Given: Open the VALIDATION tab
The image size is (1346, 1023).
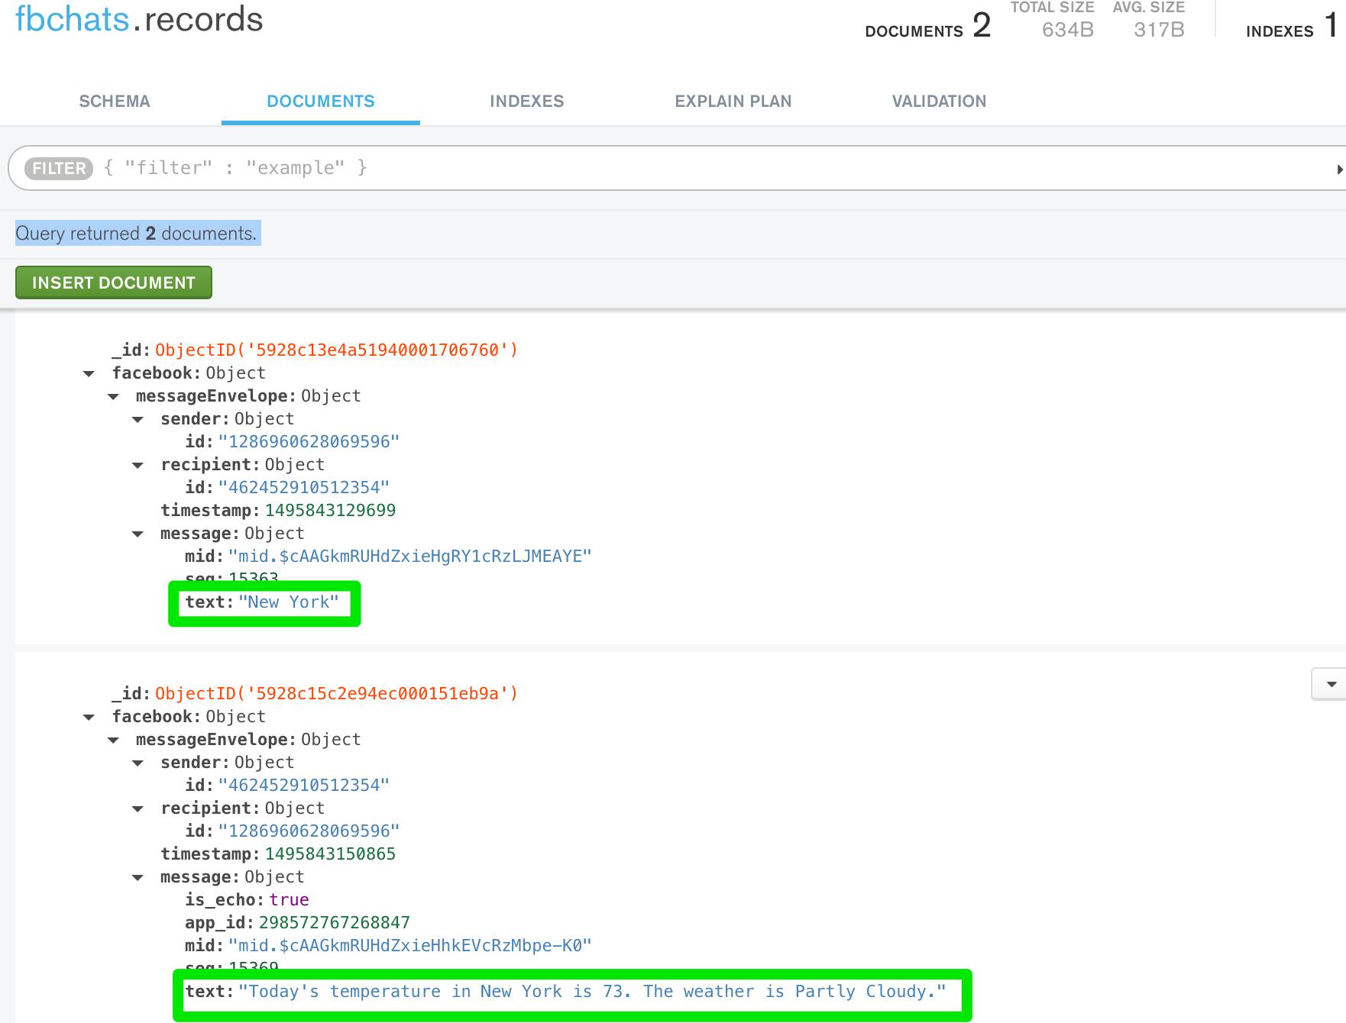Looking at the screenshot, I should click(x=940, y=102).
